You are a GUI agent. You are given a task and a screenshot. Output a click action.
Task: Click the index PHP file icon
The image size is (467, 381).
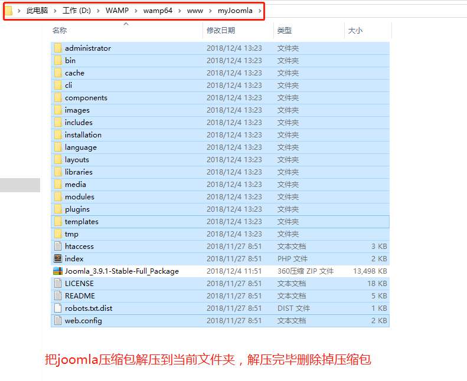[x=58, y=258]
